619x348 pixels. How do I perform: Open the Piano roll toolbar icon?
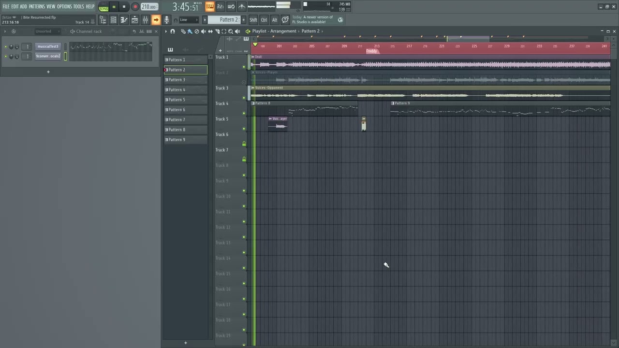[x=124, y=20]
